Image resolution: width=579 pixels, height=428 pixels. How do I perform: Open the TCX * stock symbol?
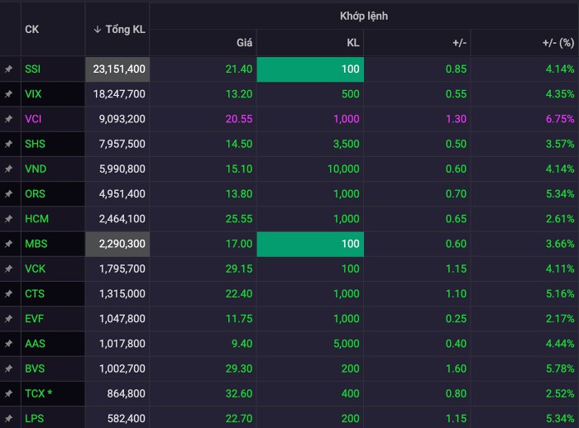(38, 393)
